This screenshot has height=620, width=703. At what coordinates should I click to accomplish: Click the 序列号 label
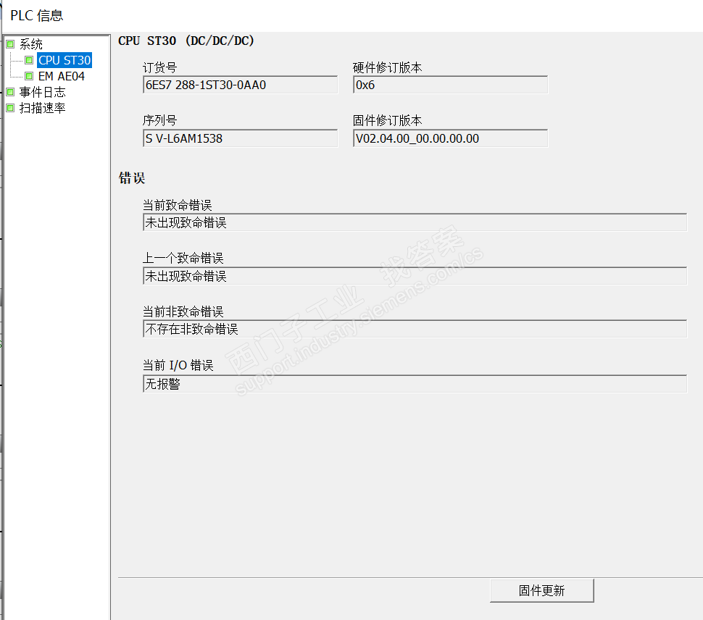(160, 120)
